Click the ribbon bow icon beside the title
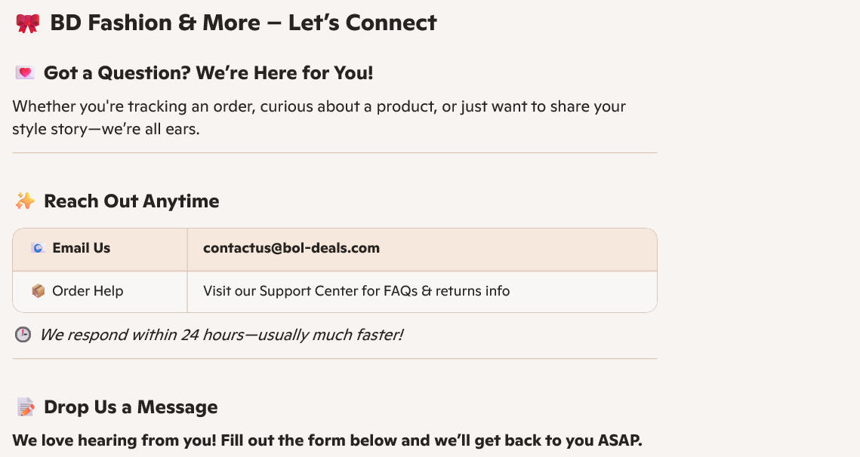 [x=27, y=23]
